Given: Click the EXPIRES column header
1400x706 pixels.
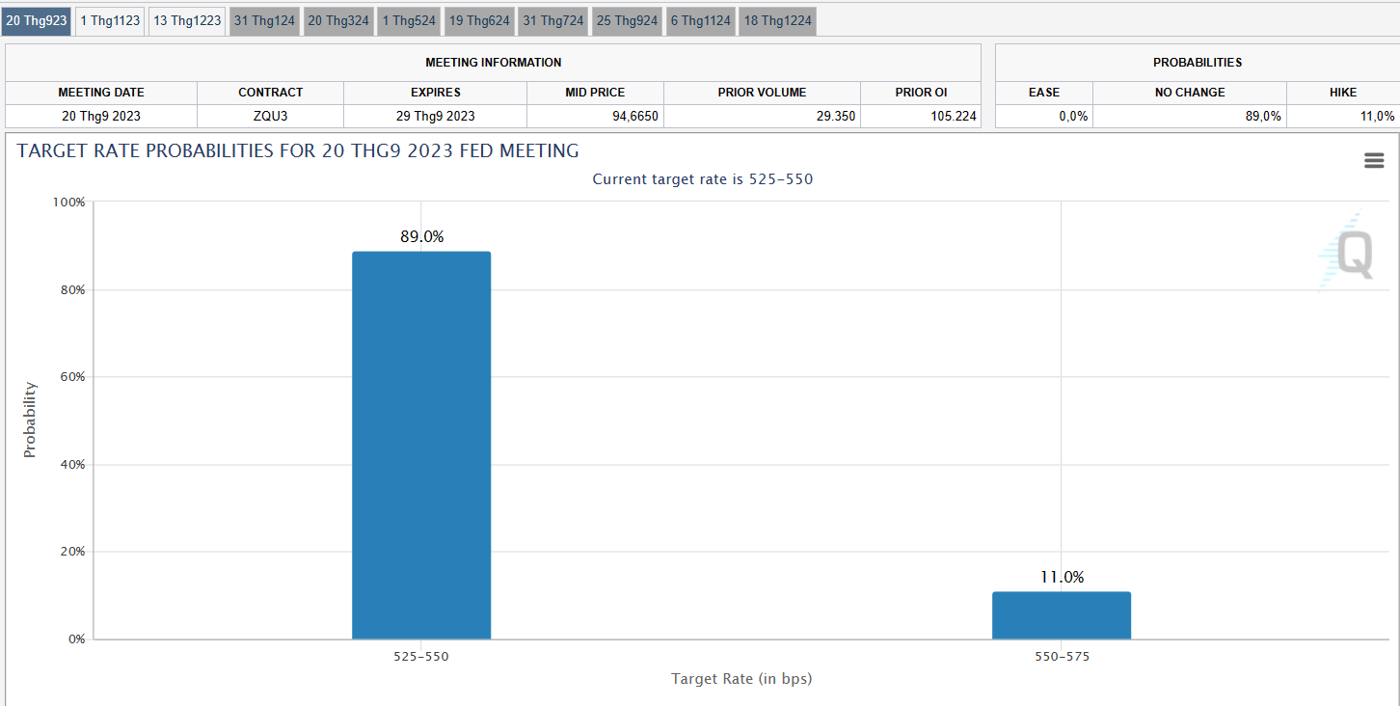Looking at the screenshot, I should (x=435, y=93).
